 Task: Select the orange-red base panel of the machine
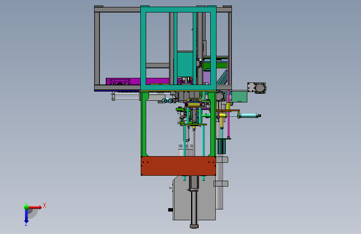pos(178,166)
